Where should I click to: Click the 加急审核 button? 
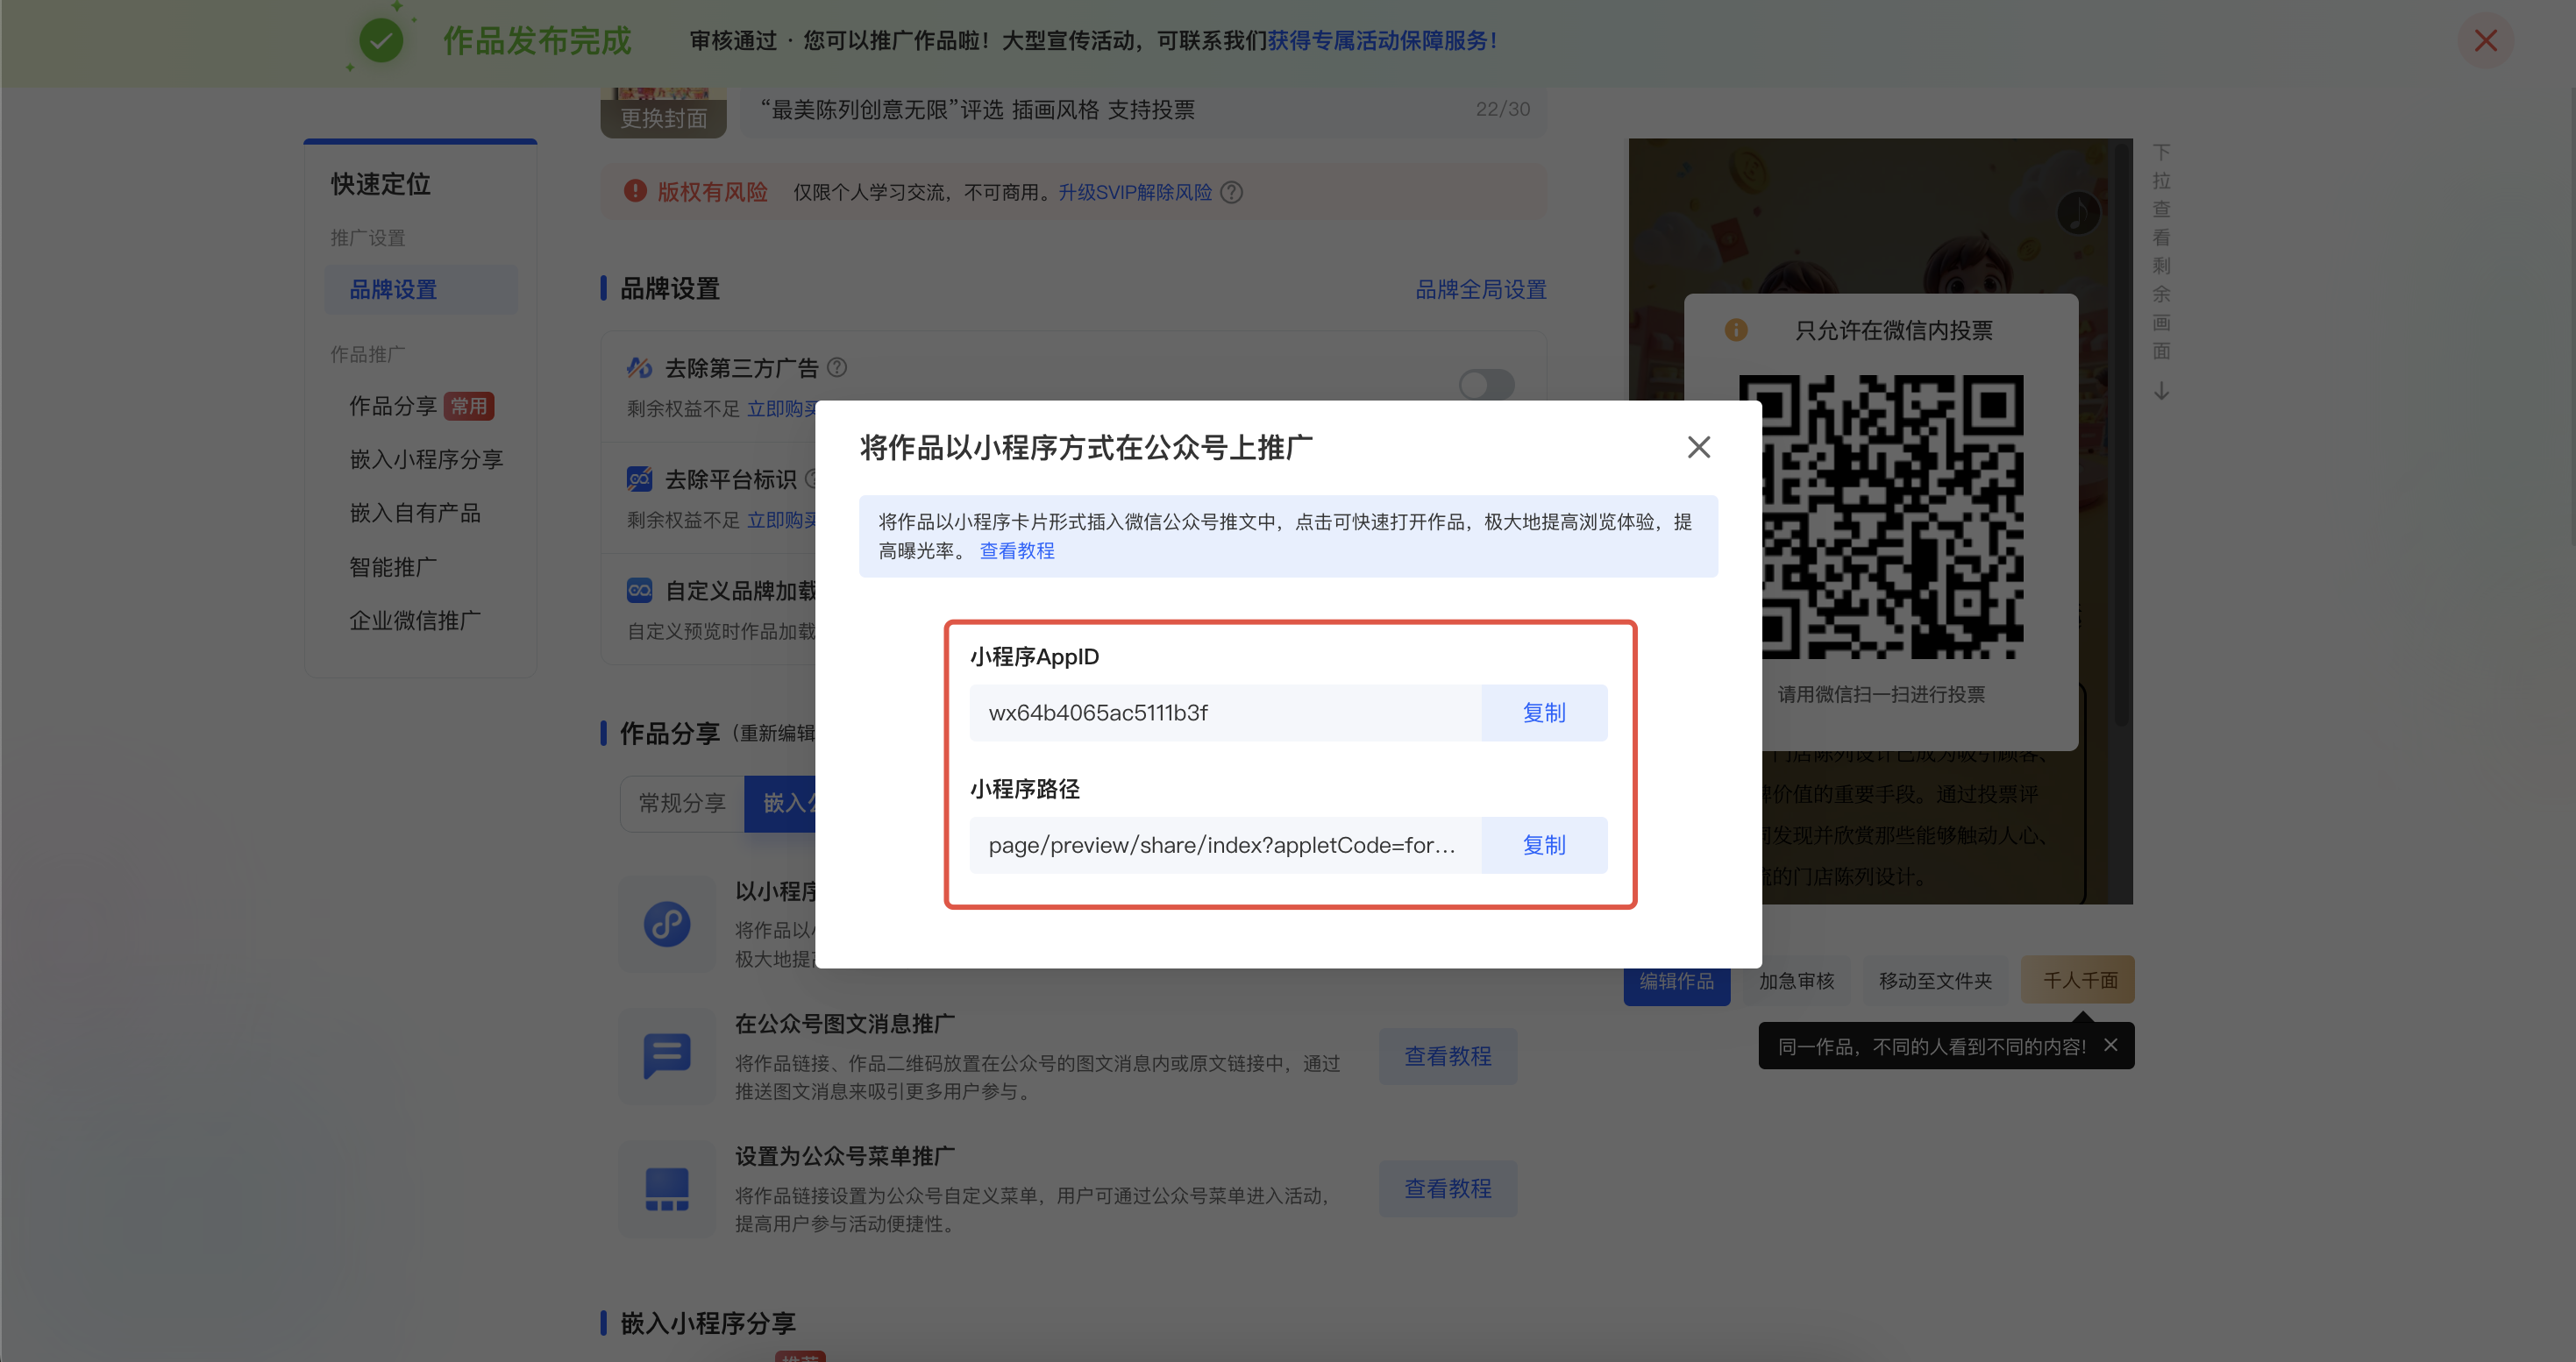tap(1797, 982)
